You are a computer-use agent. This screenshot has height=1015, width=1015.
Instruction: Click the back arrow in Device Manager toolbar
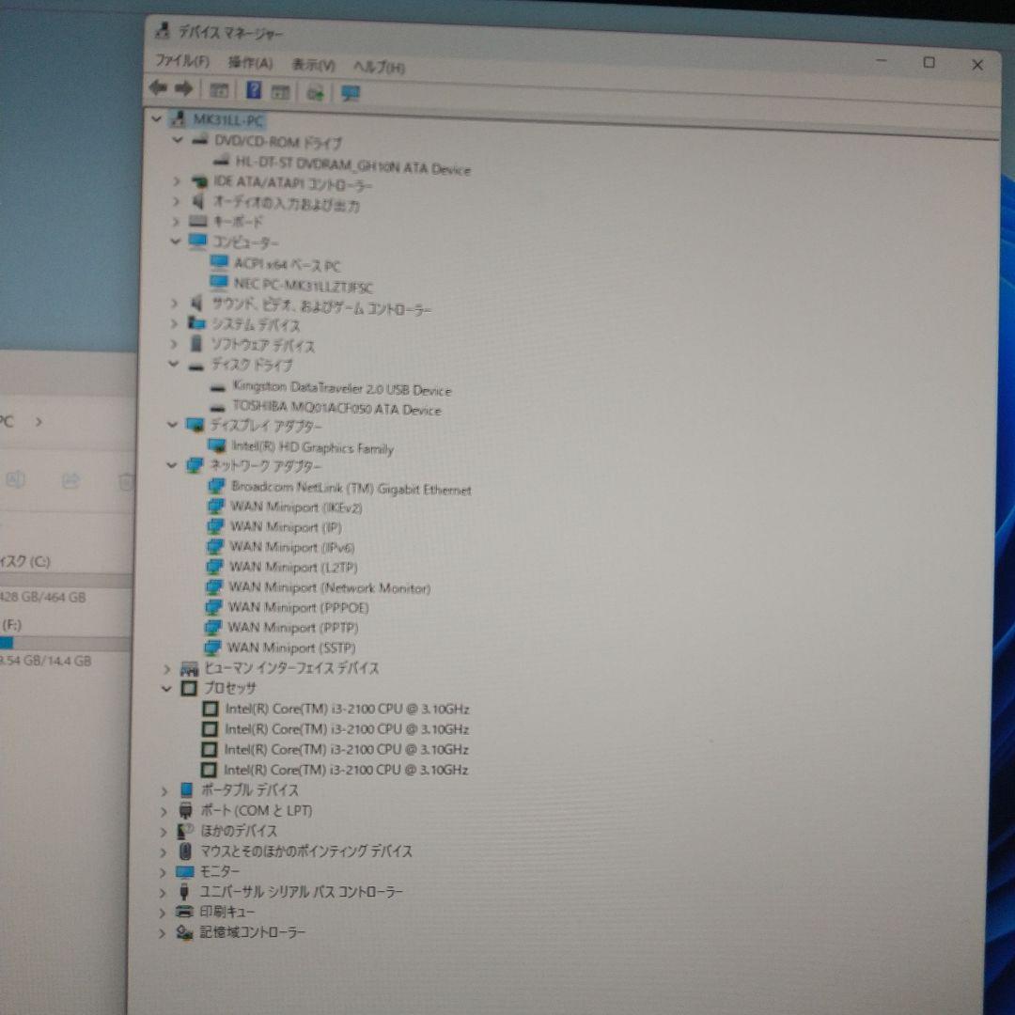tap(160, 90)
